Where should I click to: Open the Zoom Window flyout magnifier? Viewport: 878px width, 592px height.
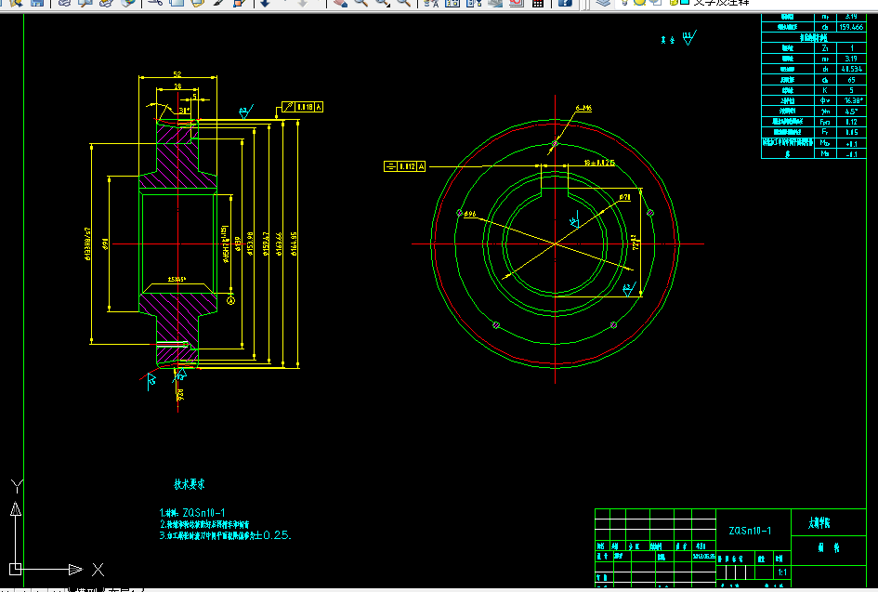383,3
